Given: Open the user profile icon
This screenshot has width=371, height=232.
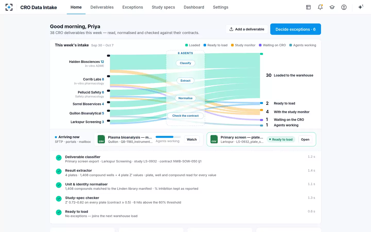Looking at the screenshot, I should (344, 7).
